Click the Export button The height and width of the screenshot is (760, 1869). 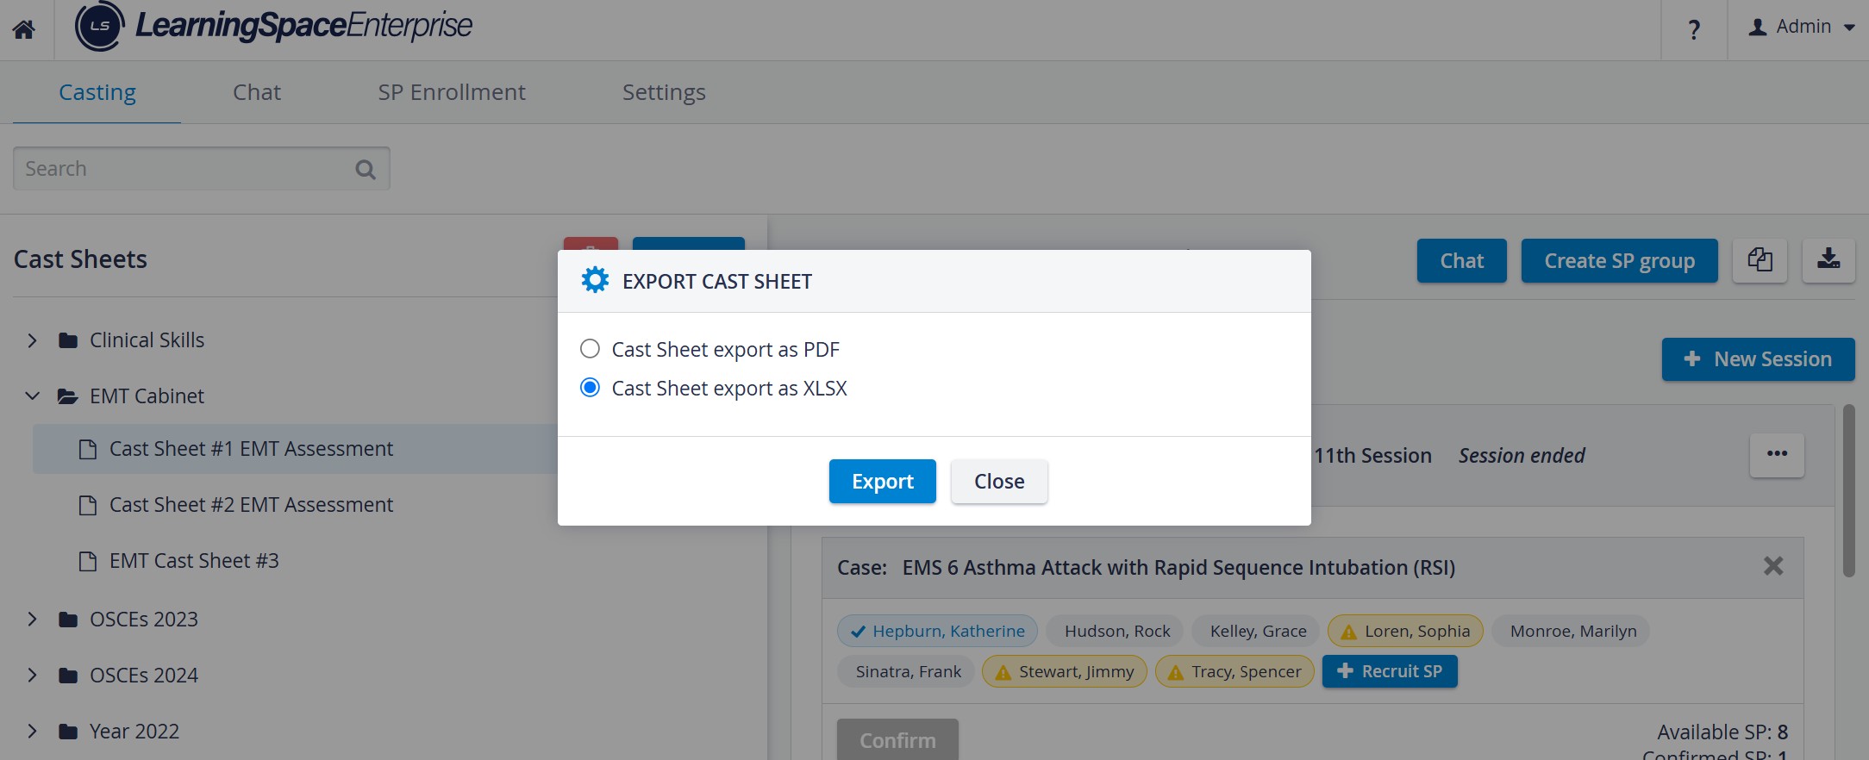point(883,481)
